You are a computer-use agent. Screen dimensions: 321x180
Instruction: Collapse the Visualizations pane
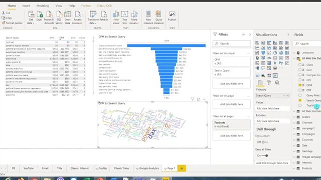point(288,34)
